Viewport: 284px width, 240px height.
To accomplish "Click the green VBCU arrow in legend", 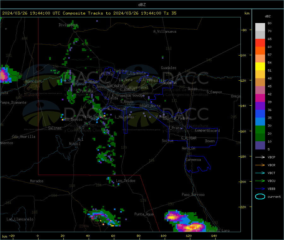I will click(x=260, y=181).
